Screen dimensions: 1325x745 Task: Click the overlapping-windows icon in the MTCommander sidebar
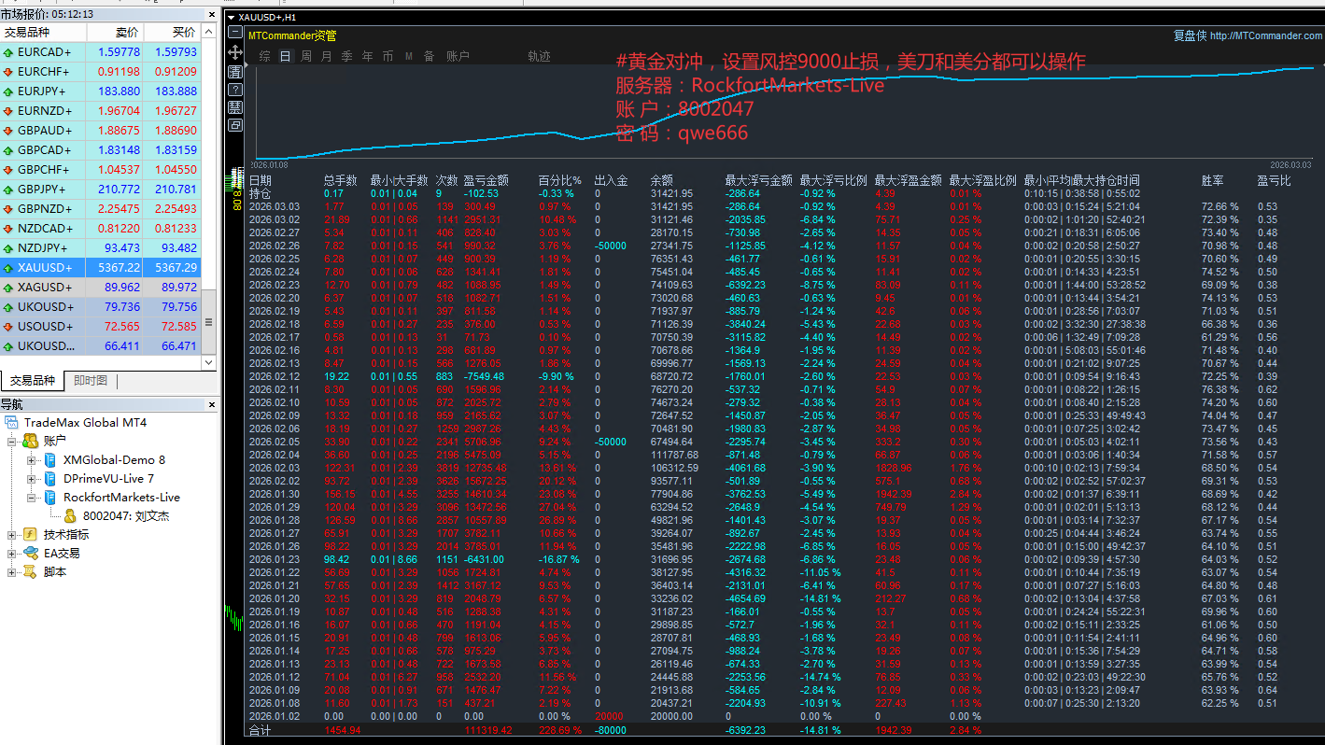click(x=235, y=125)
